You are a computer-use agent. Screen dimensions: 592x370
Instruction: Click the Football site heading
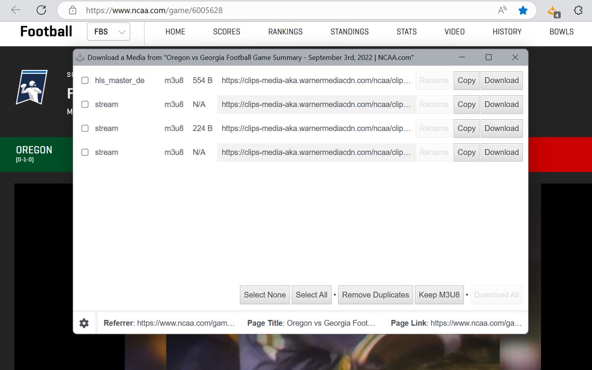click(x=46, y=31)
